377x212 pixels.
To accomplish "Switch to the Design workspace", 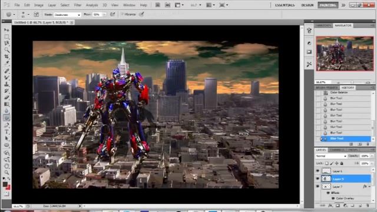I will pyautogui.click(x=307, y=5).
